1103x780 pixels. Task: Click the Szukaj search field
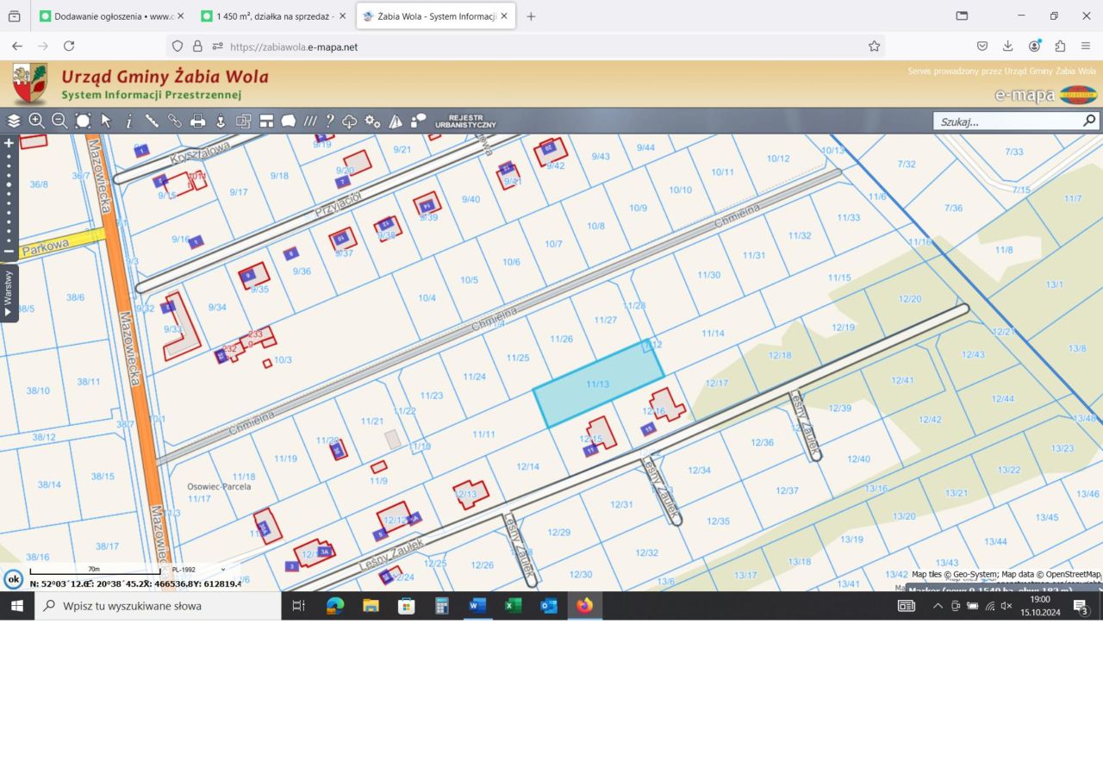coord(1006,122)
